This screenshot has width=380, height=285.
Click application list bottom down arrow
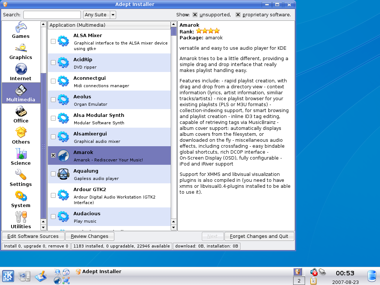click(174, 227)
